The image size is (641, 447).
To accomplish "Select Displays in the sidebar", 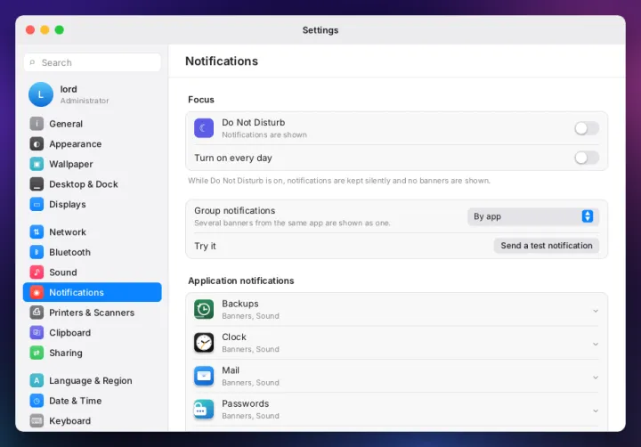I will tap(93, 204).
